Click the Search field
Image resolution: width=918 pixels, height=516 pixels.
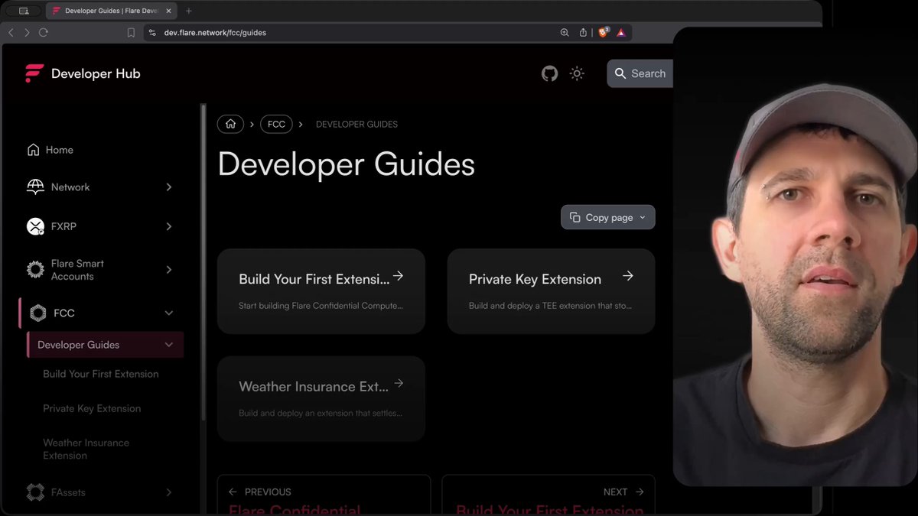click(x=641, y=73)
